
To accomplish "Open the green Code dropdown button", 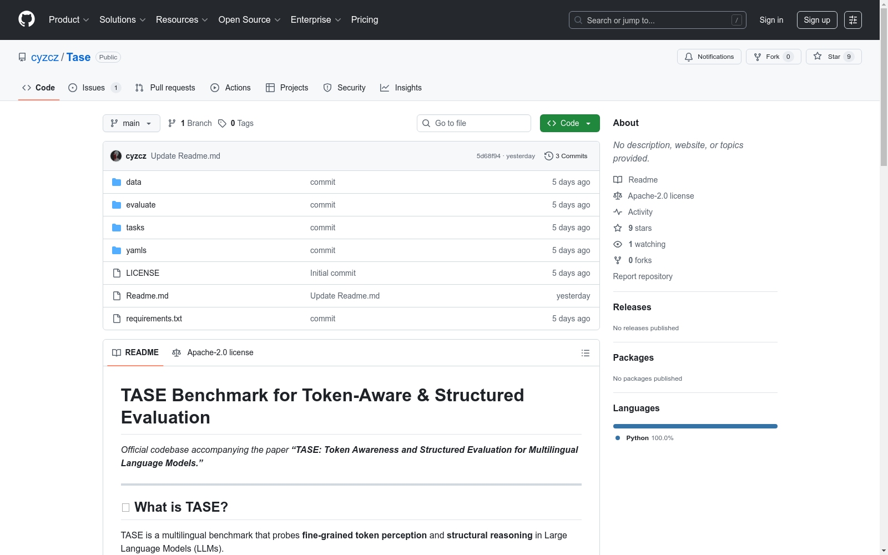I will (570, 123).
